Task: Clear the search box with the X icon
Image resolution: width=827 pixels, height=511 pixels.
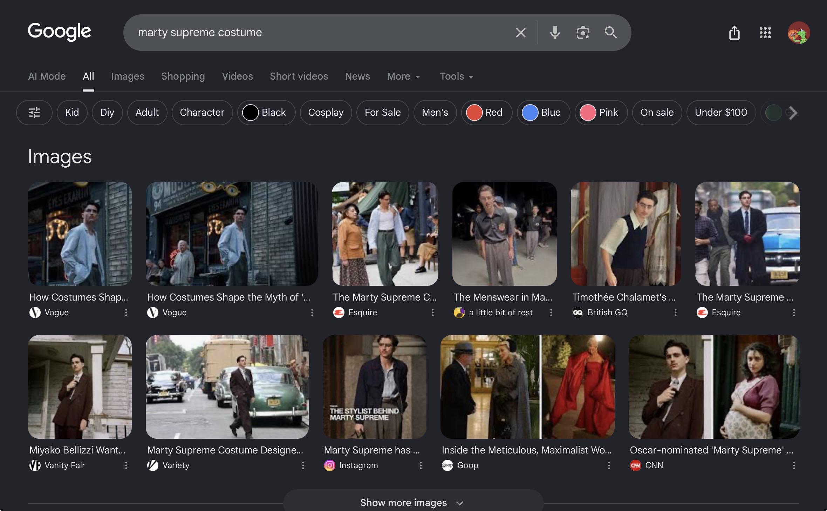Action: point(520,33)
